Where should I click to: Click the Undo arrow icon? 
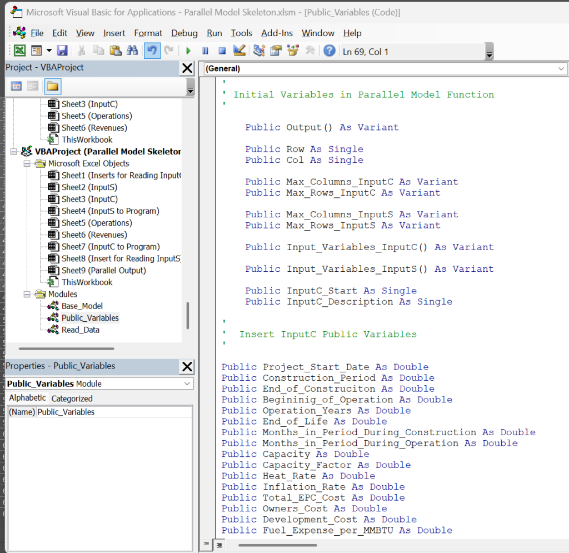pos(152,51)
